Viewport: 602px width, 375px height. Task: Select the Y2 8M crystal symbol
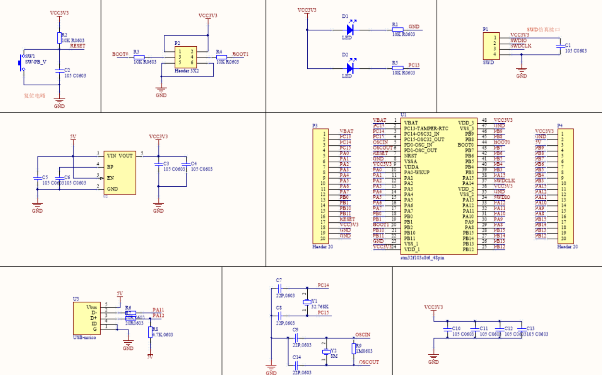[x=327, y=352]
